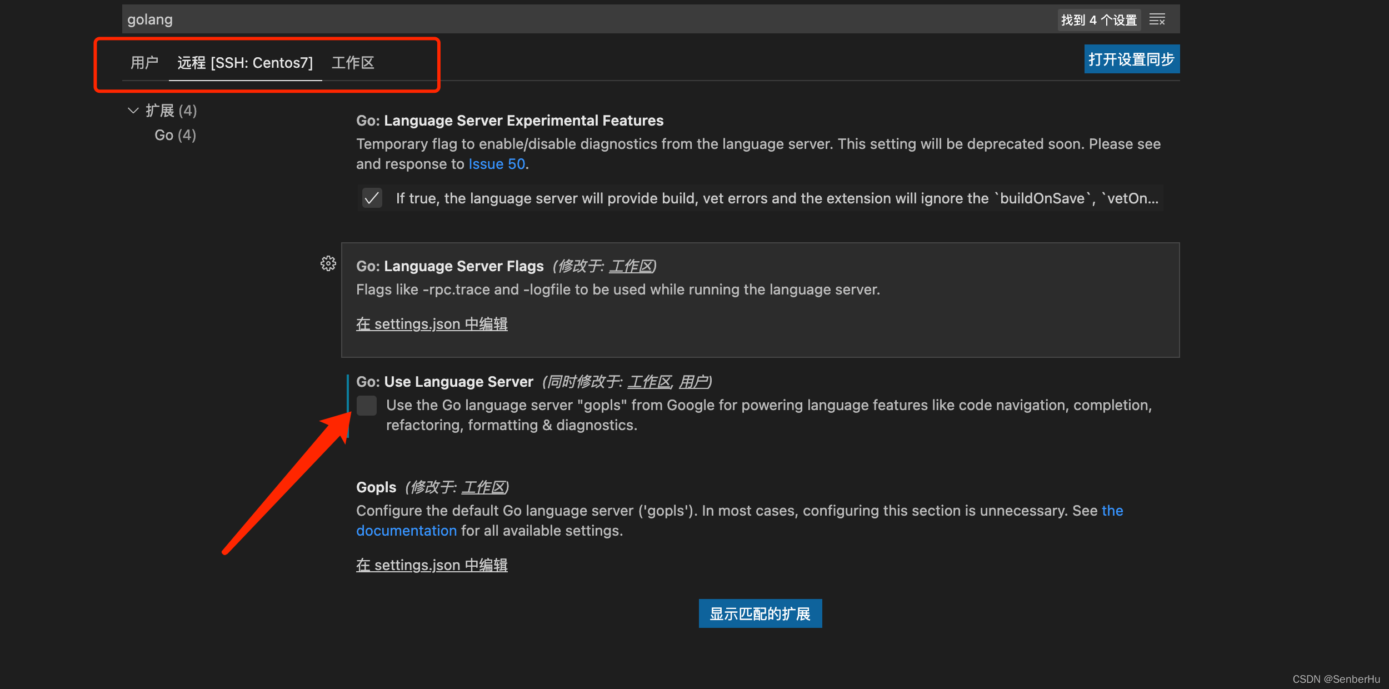Select the 远程 [SSH: Centos7] tab
This screenshot has width=1389, height=689.
(245, 63)
